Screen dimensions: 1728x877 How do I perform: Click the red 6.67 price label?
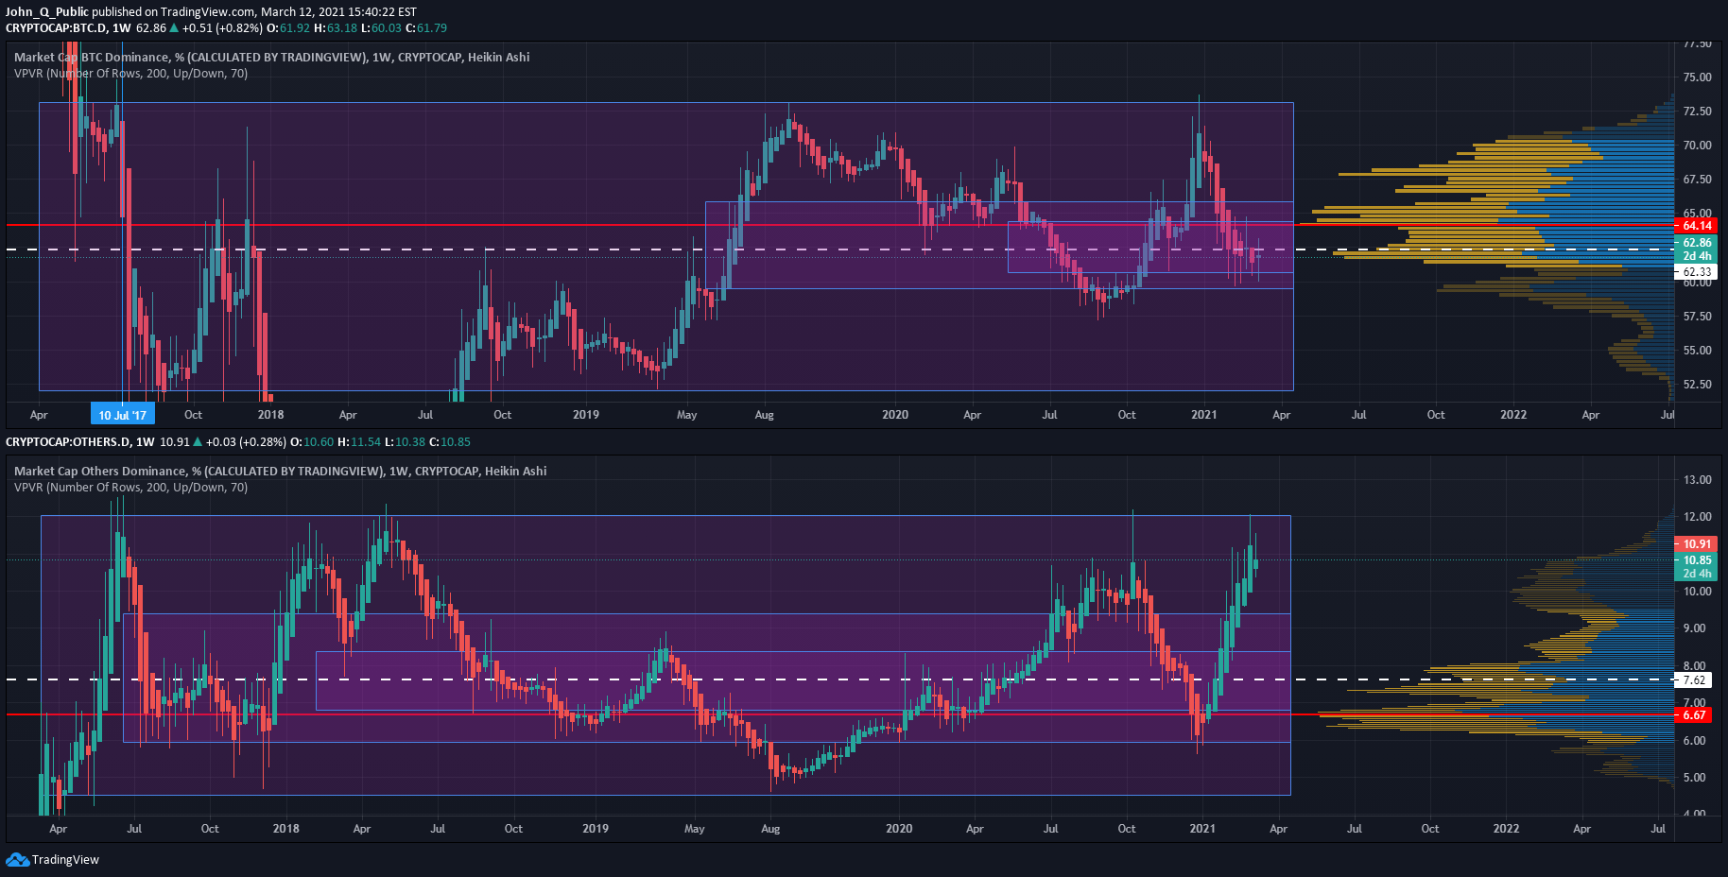1695,714
